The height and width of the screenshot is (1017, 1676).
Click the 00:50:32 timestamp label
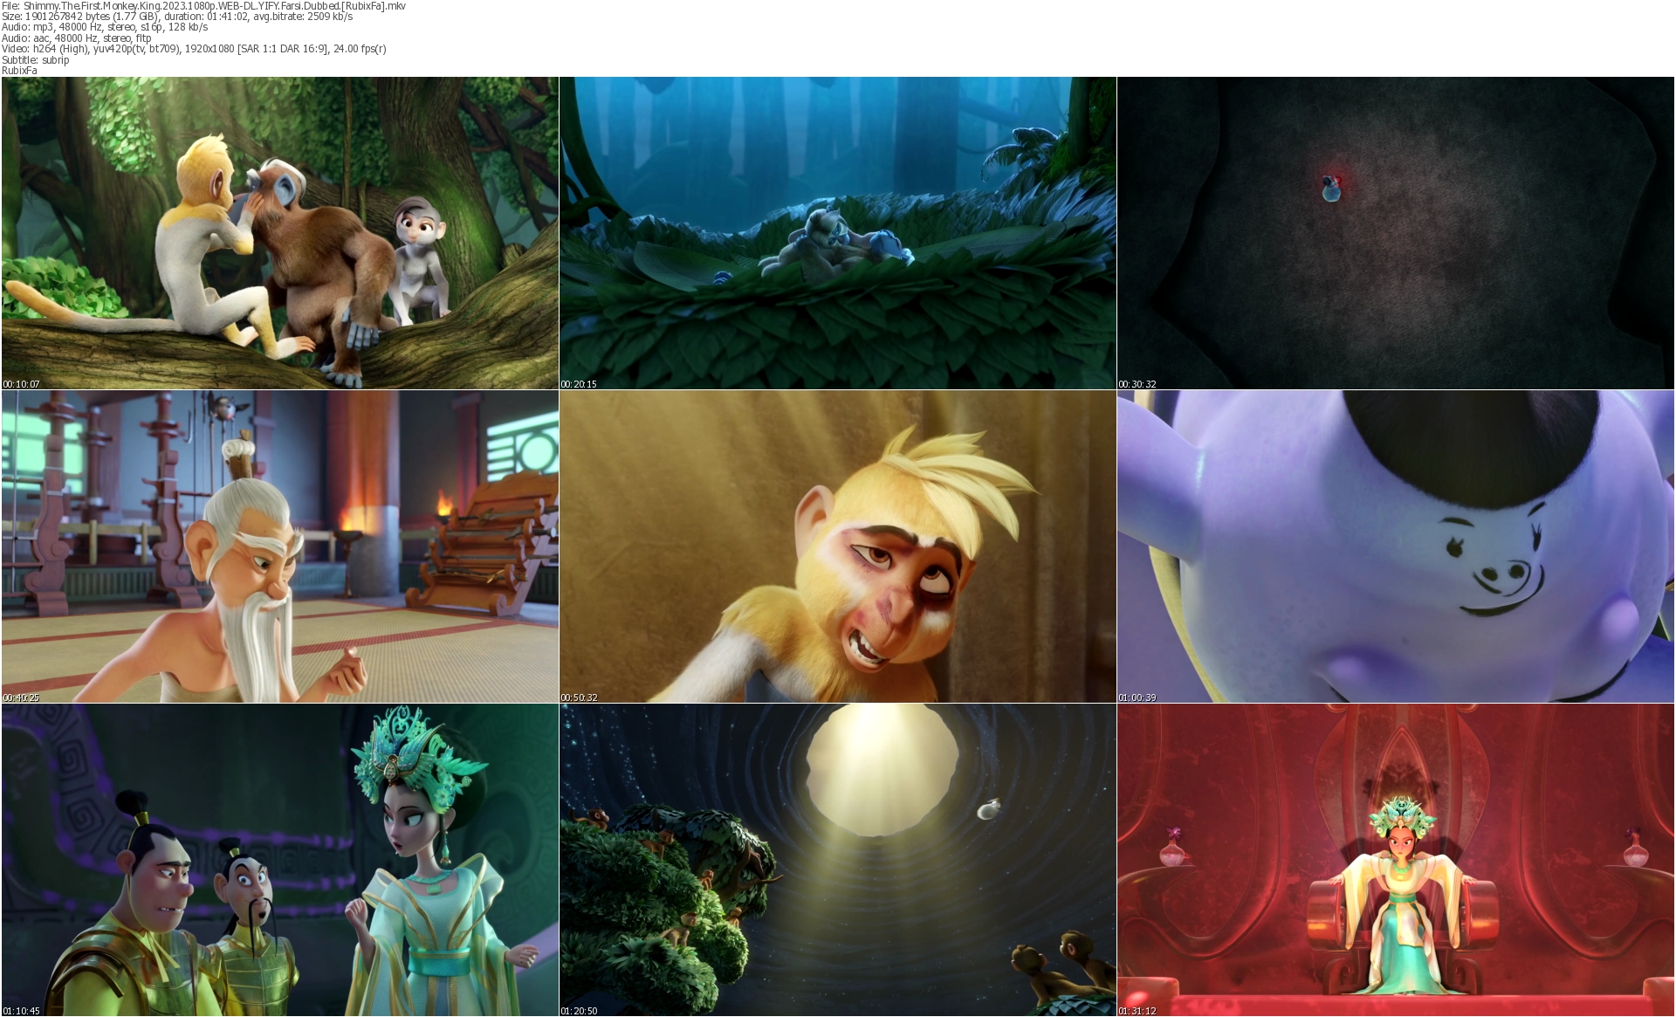point(579,697)
